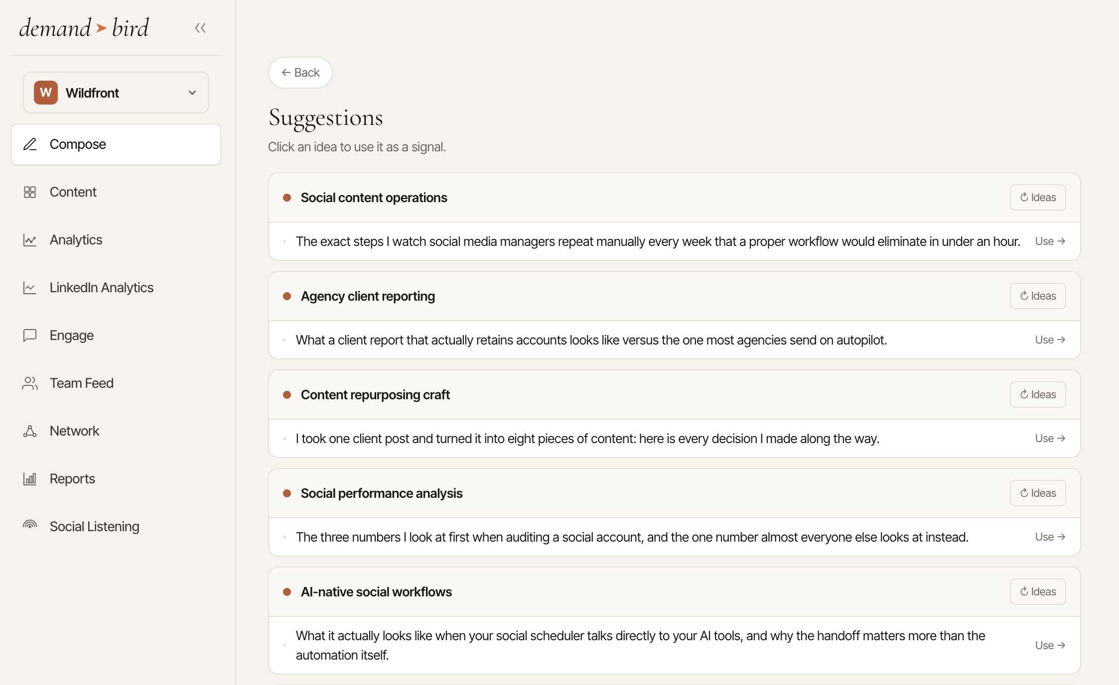This screenshot has width=1119, height=685.
Task: Use the content repurposing idea
Action: 1050,439
